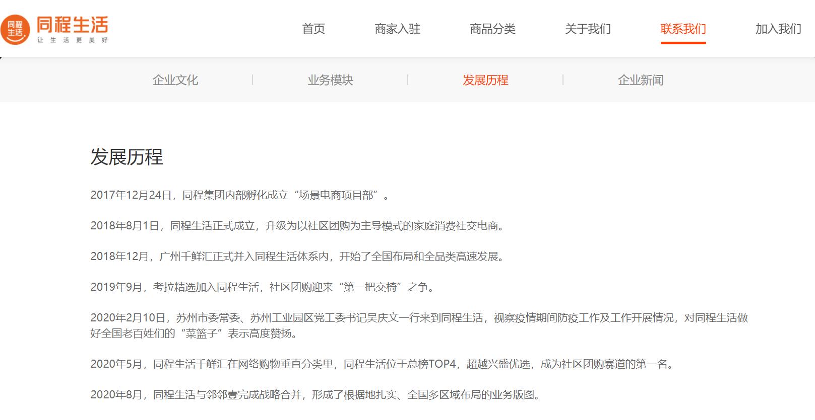
Task: Click the 发展历程 page heading
Action: point(127,157)
